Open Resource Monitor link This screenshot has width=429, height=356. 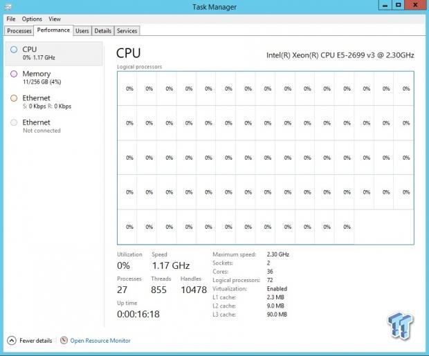[x=100, y=341]
